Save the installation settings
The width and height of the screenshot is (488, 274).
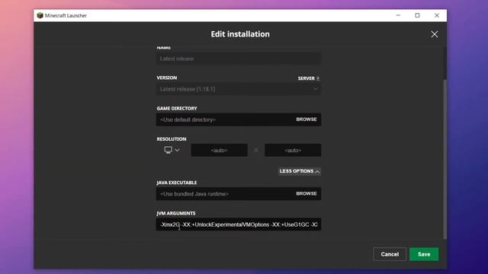click(424, 254)
